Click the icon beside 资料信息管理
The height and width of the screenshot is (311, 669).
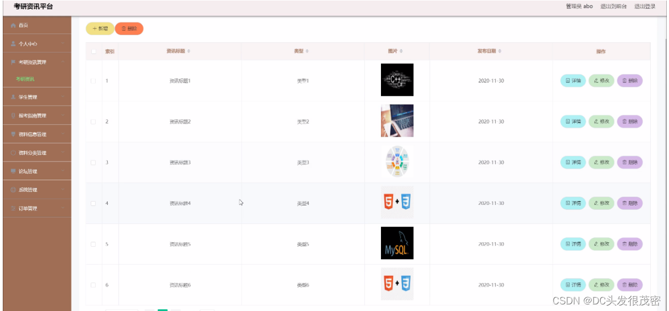13,134
